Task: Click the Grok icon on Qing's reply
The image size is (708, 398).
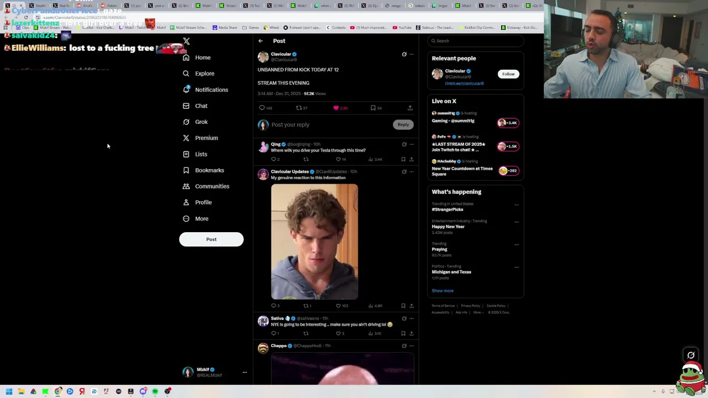Action: tap(404, 144)
